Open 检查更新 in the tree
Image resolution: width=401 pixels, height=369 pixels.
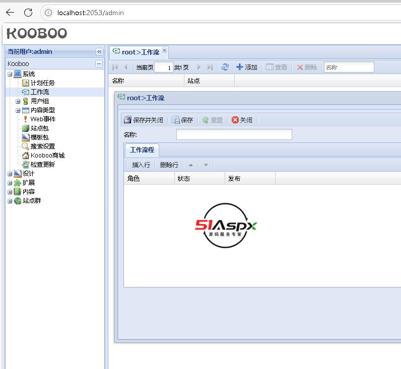click(x=43, y=165)
